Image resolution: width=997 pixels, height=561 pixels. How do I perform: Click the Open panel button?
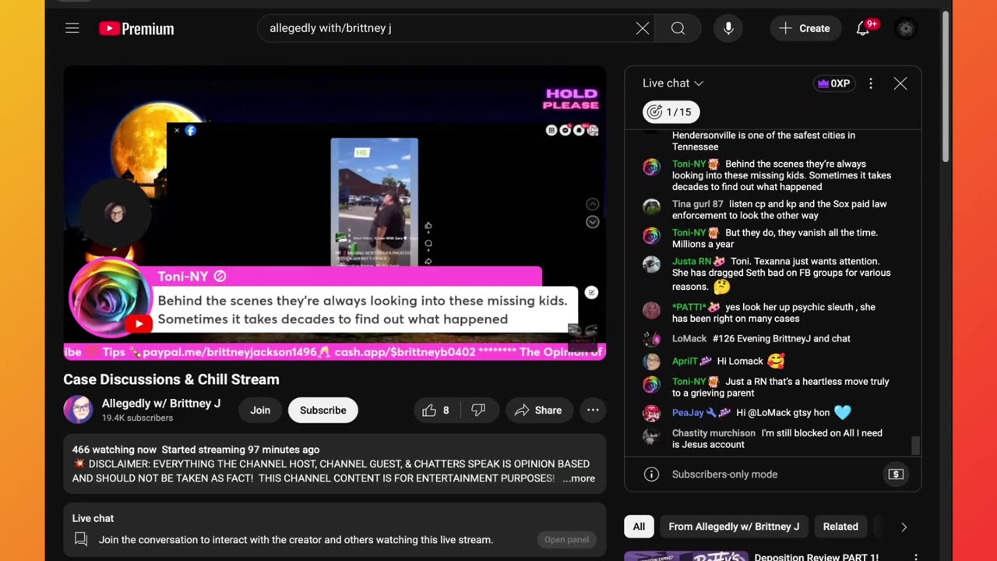click(566, 539)
